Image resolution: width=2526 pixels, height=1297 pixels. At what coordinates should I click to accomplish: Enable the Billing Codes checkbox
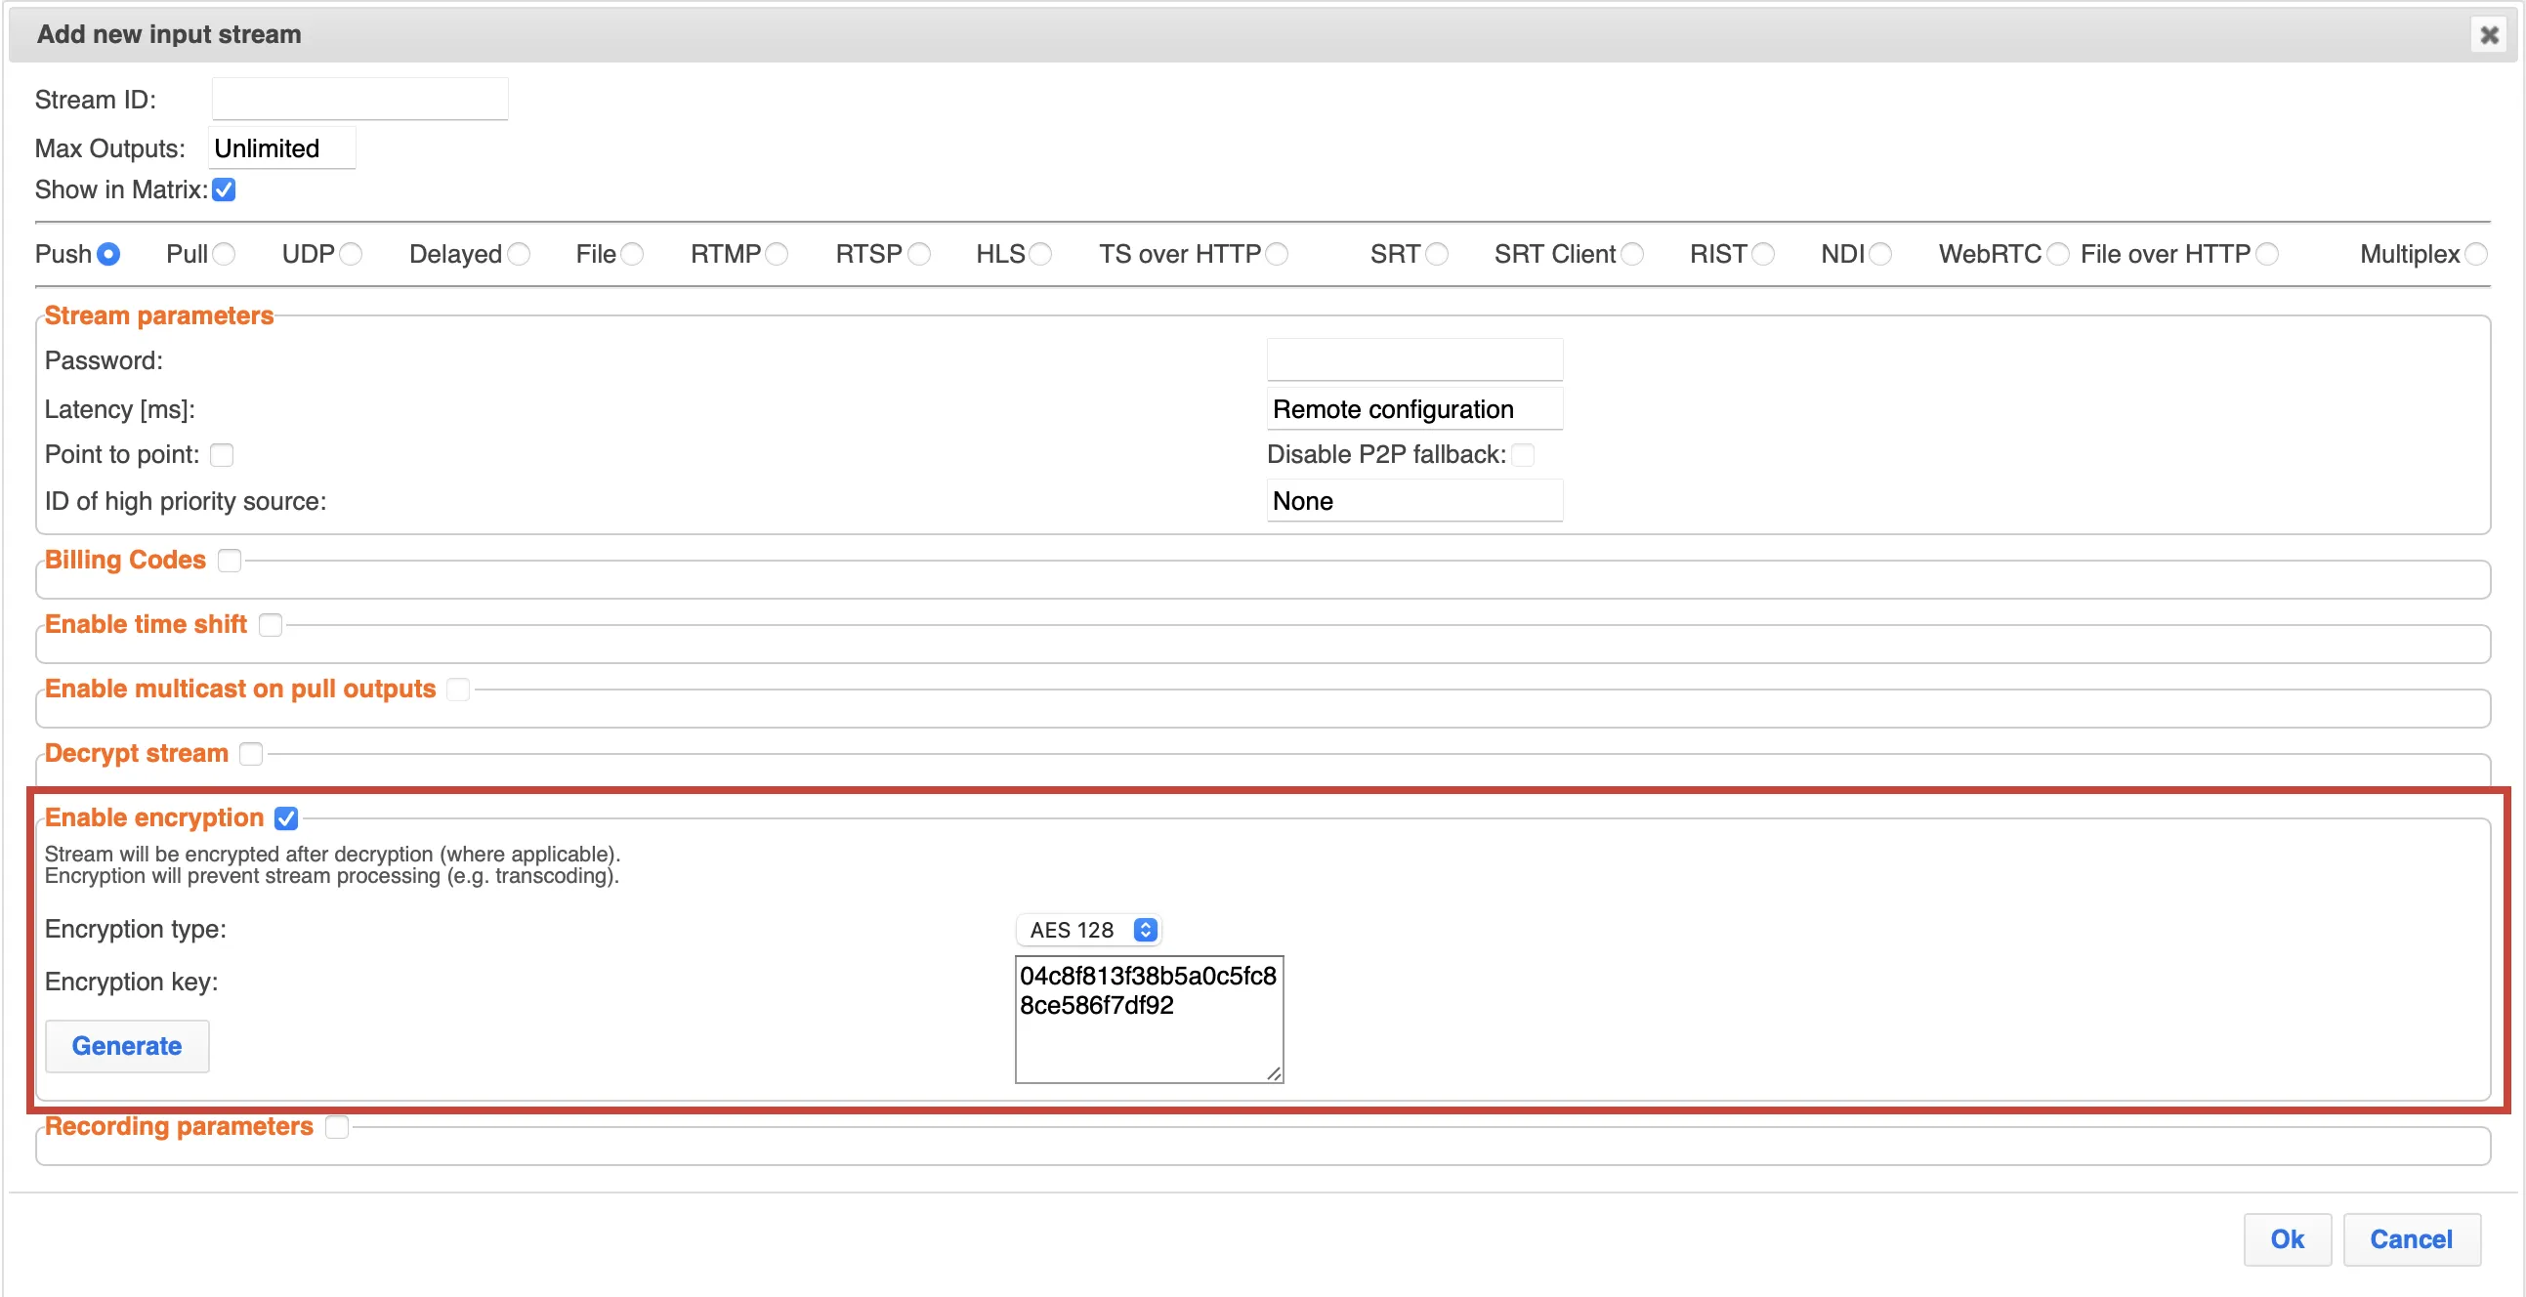(x=230, y=561)
